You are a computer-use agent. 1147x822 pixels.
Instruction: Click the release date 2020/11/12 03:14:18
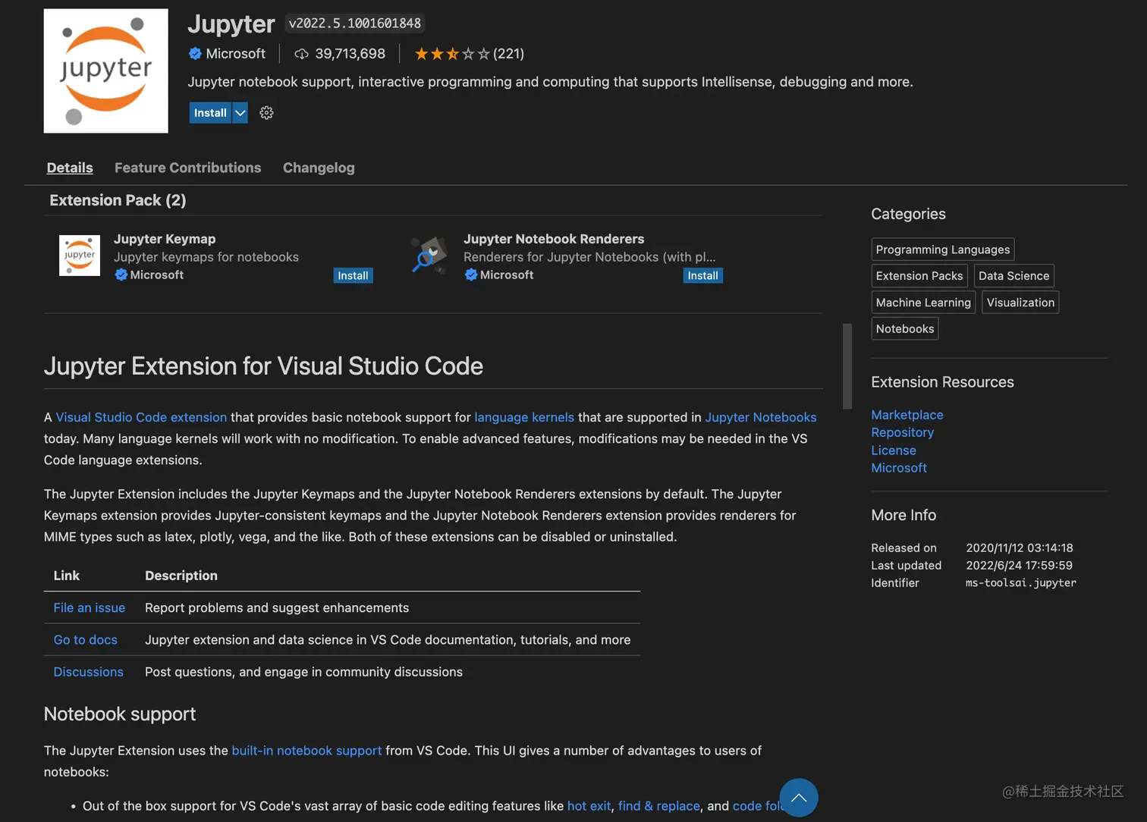pyautogui.click(x=1020, y=547)
